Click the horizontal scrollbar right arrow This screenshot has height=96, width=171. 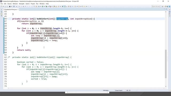click(x=164, y=88)
